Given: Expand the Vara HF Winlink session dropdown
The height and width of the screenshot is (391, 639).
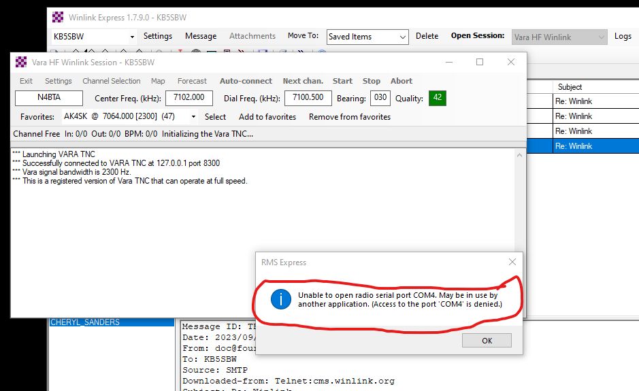Looking at the screenshot, I should [x=601, y=37].
